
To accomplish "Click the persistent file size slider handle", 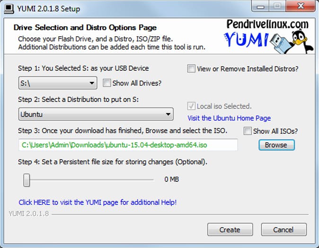I will click(x=27, y=180).
